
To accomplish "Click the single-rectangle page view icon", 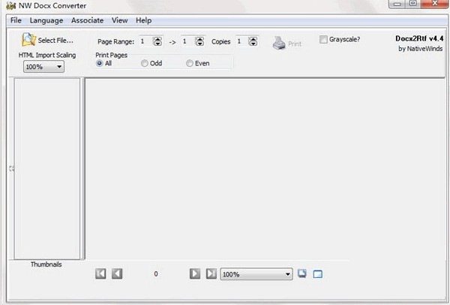I will click(x=318, y=274).
